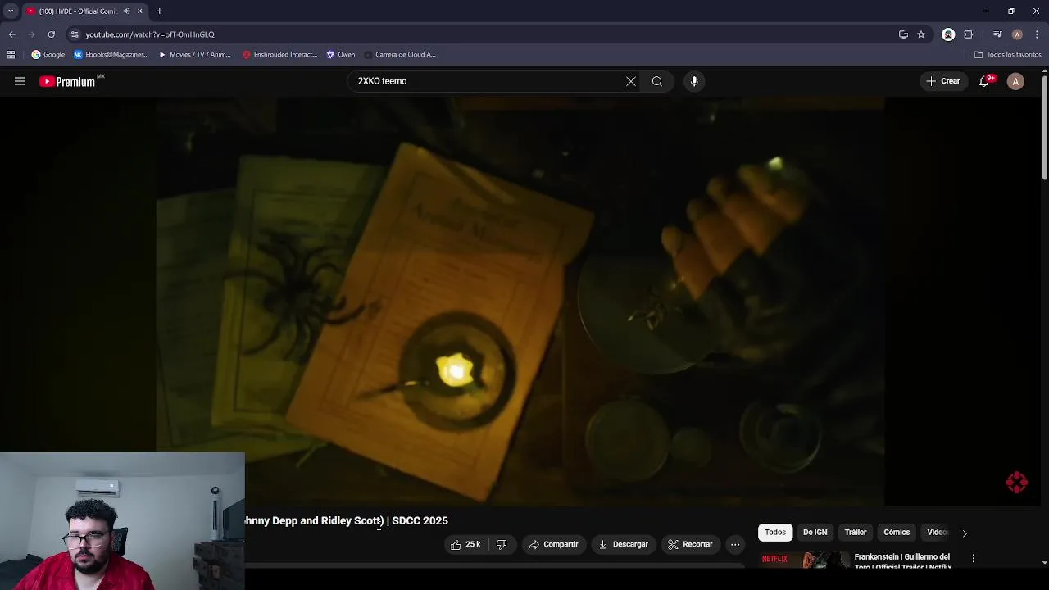Click the page vertical scrollbar thumb
This screenshot has height=590, width=1049.
coord(1045,127)
